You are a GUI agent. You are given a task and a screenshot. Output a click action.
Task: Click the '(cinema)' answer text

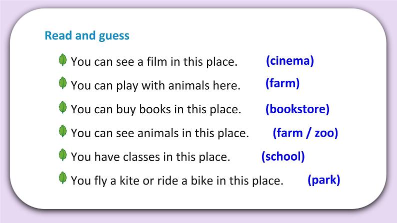(289, 61)
